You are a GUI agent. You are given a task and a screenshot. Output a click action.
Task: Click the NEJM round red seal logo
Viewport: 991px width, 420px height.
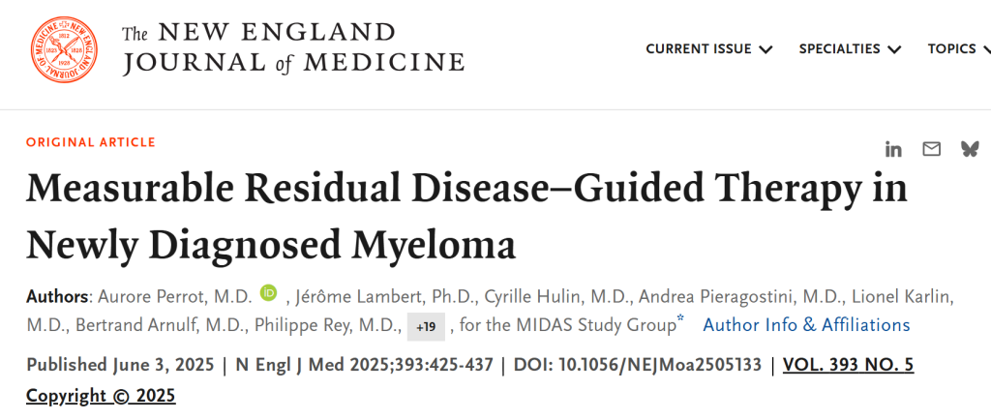pyautogui.click(x=64, y=49)
